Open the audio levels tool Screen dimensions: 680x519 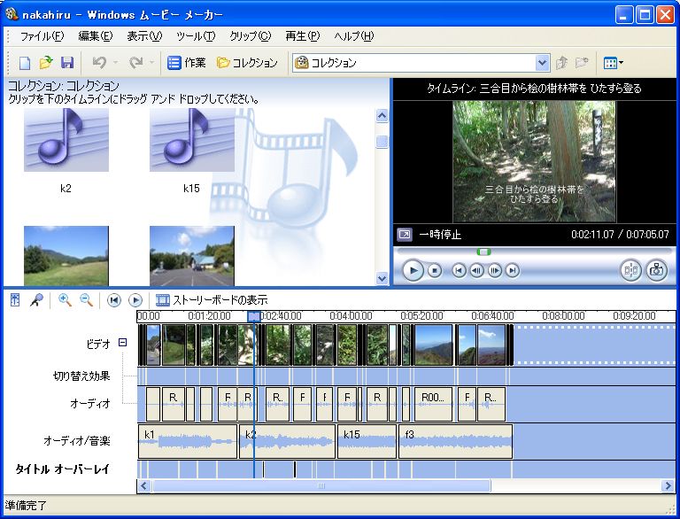click(x=15, y=300)
